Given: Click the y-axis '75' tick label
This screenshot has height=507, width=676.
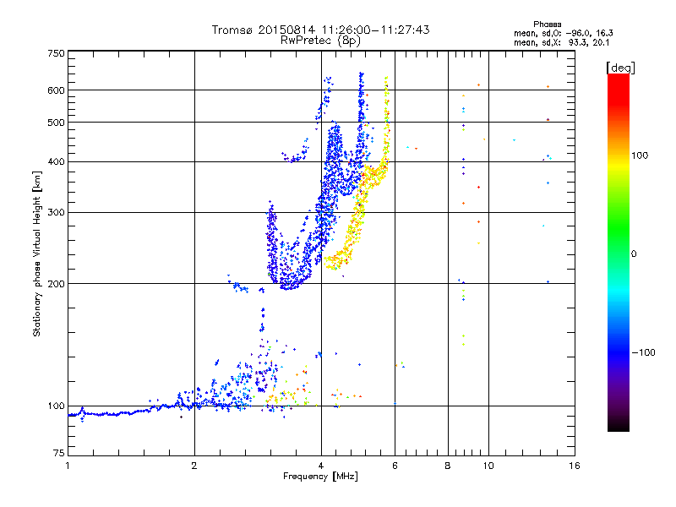Looking at the screenshot, I should point(59,453).
